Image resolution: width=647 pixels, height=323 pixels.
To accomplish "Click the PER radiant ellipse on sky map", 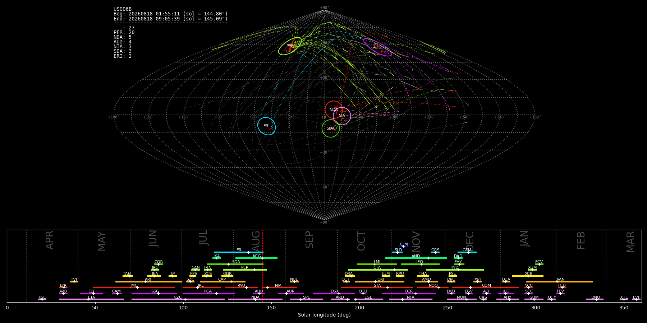I will point(290,46).
